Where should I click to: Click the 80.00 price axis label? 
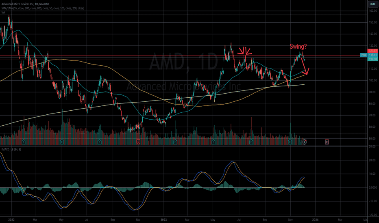[373, 104]
